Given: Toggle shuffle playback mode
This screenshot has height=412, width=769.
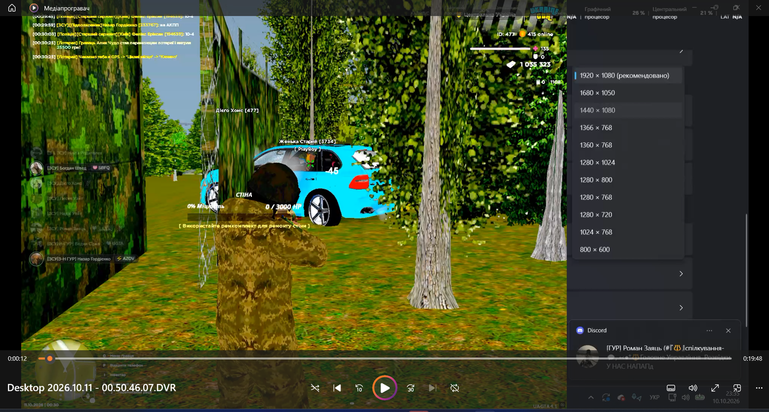Looking at the screenshot, I should pyautogui.click(x=315, y=388).
